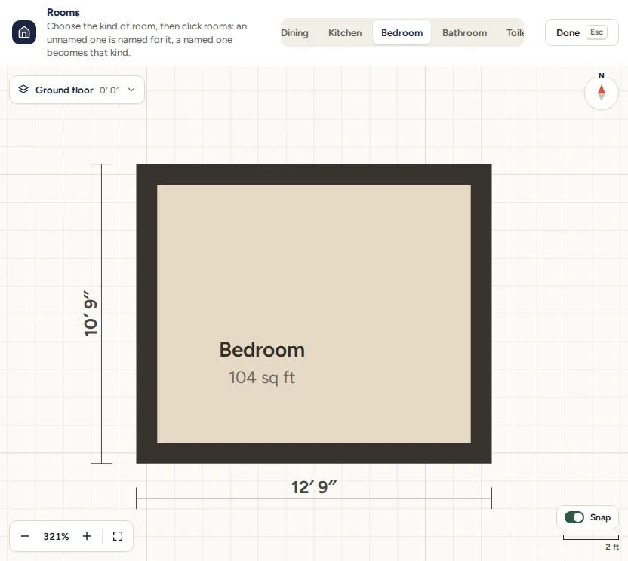Click the north compass indicator
Screen dimensions: 628x561
click(x=601, y=92)
